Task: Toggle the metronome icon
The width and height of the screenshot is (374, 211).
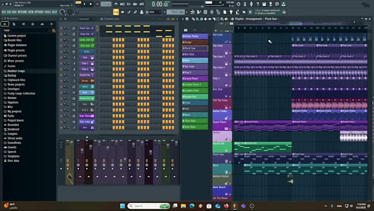Action: [x=116, y=4]
